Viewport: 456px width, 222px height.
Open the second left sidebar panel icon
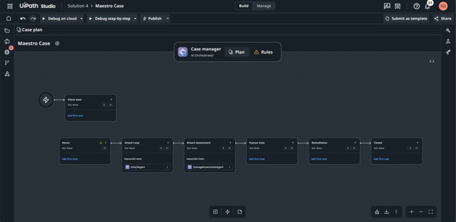tap(7, 41)
